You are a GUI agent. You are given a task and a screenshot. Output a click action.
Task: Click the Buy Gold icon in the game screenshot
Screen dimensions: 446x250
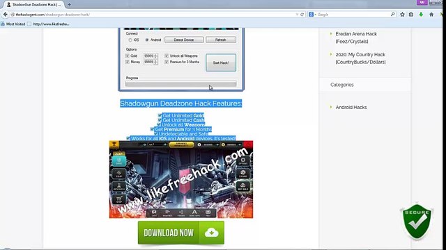(243, 186)
